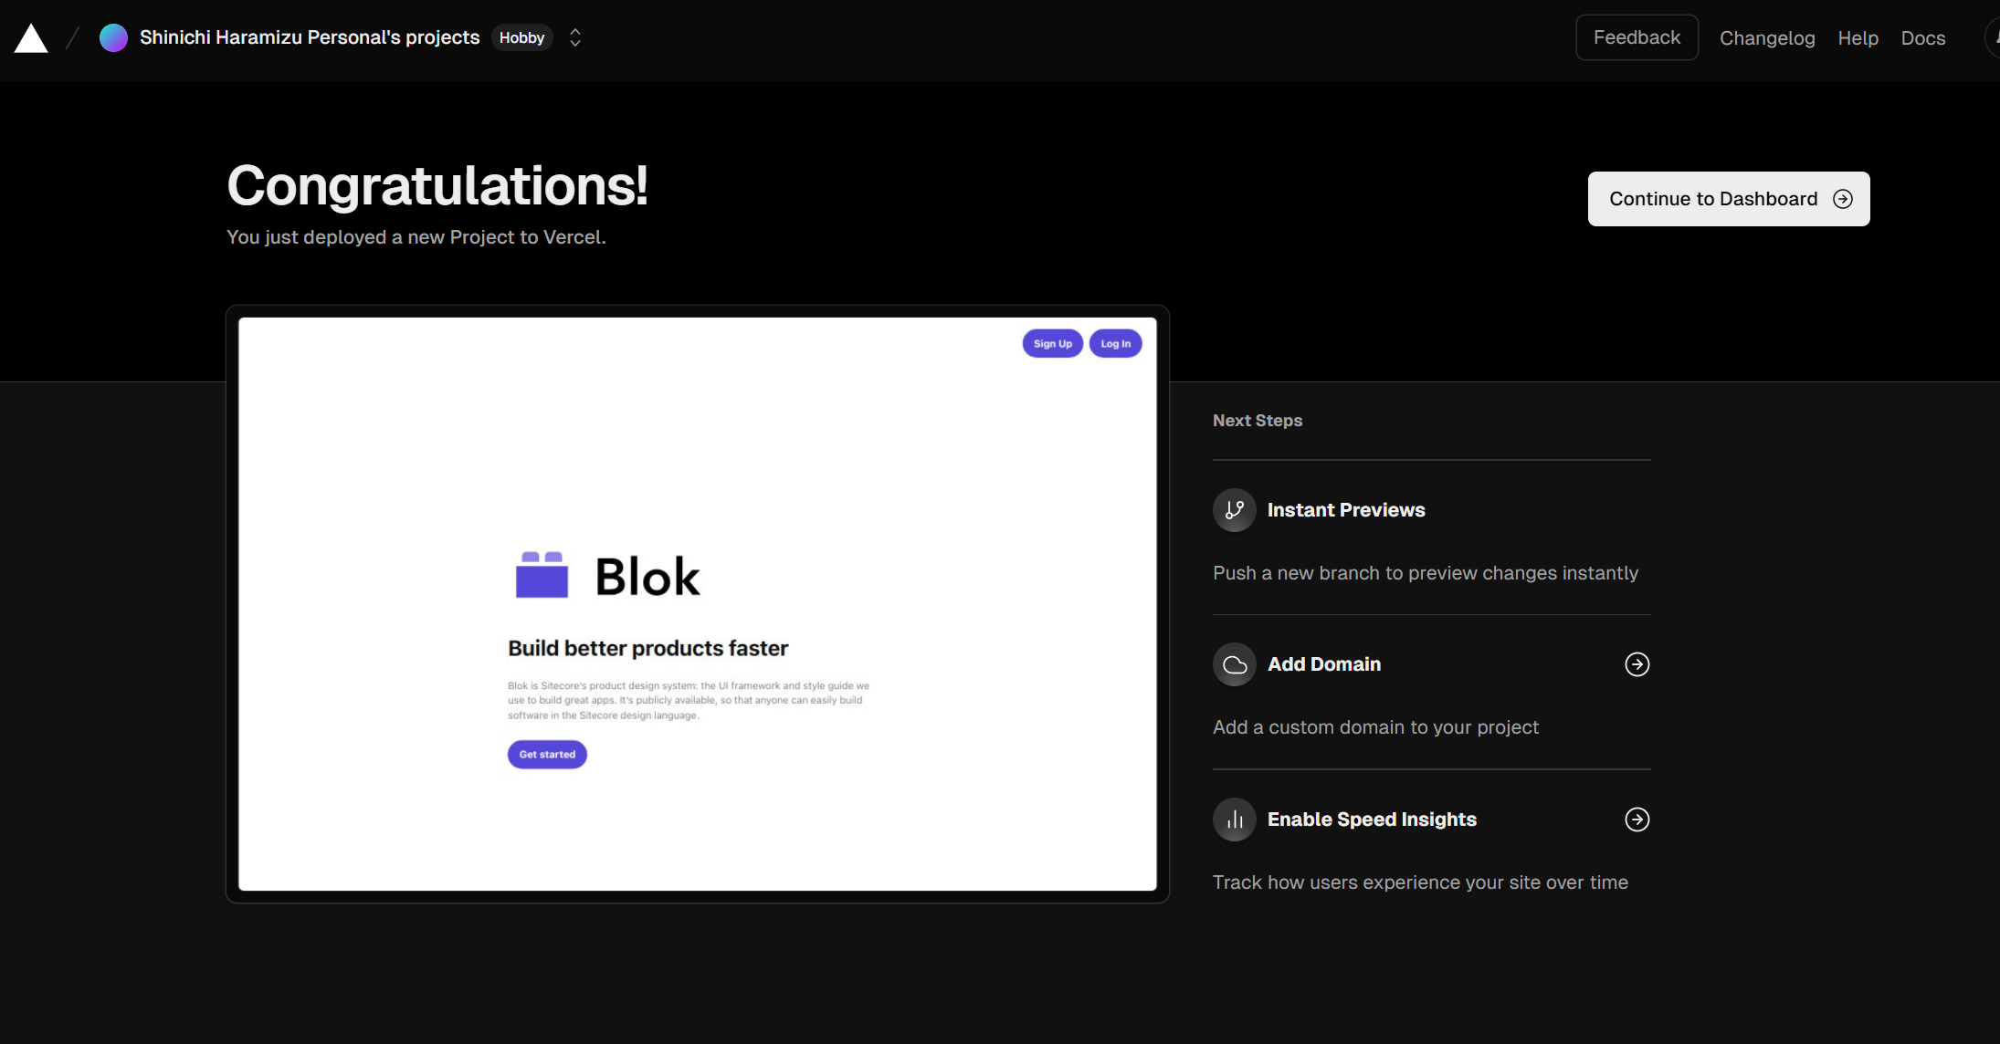Image resolution: width=2000 pixels, height=1044 pixels.
Task: Go to Changelog
Action: [1767, 38]
